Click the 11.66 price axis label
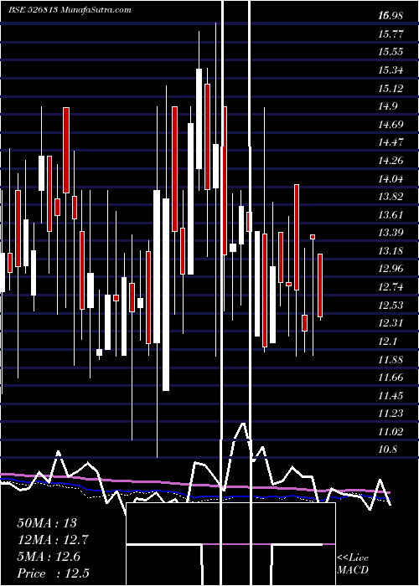 coord(391,378)
